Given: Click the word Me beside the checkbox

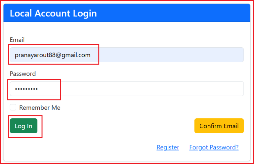Looking at the screenshot, I should (56, 108).
